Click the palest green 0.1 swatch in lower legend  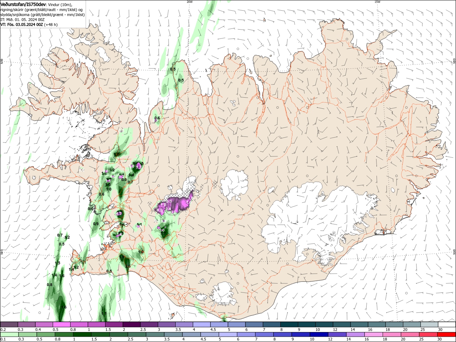(9, 335)
